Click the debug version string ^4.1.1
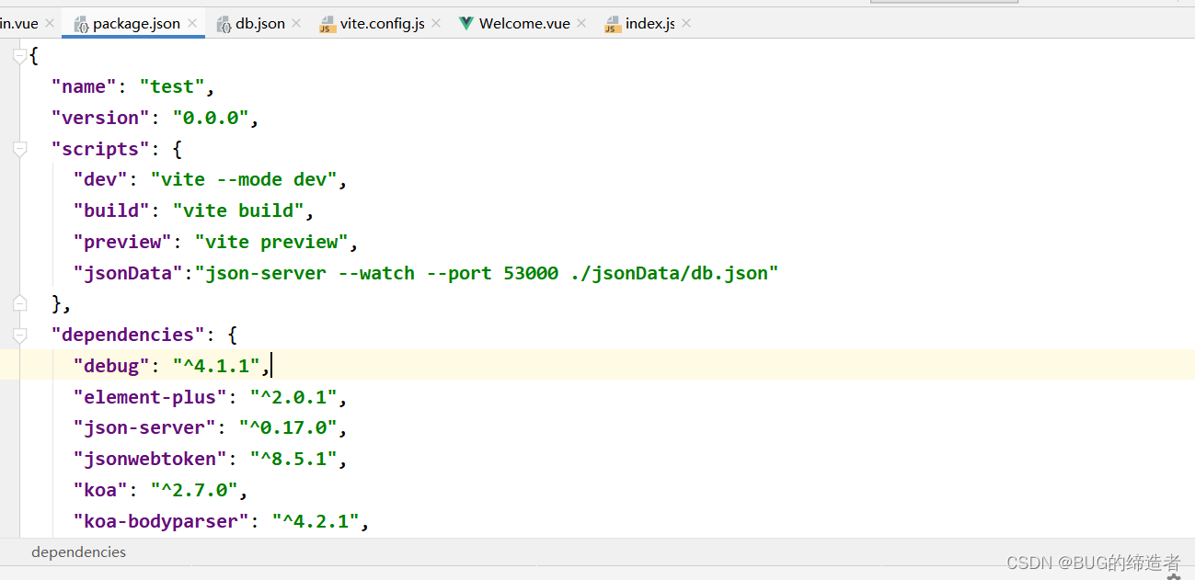Viewport: 1195px width, 580px height. tap(217, 365)
